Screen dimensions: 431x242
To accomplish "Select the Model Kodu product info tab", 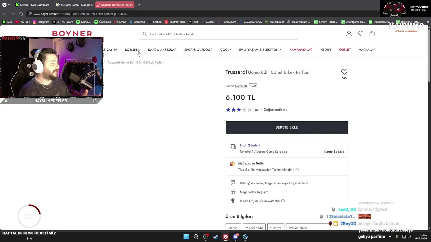I will 254,228.
